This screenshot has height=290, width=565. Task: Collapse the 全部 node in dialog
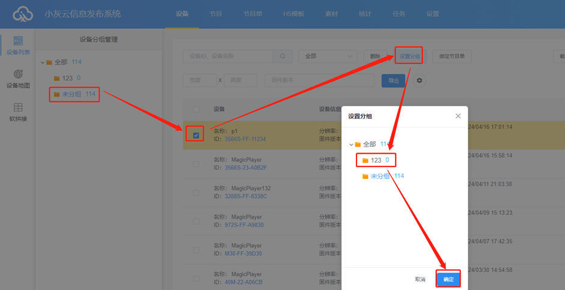pos(352,145)
